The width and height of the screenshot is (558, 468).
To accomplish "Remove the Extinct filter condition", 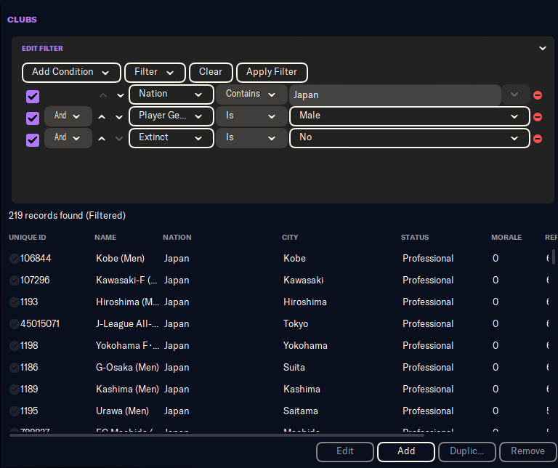I will coord(538,139).
